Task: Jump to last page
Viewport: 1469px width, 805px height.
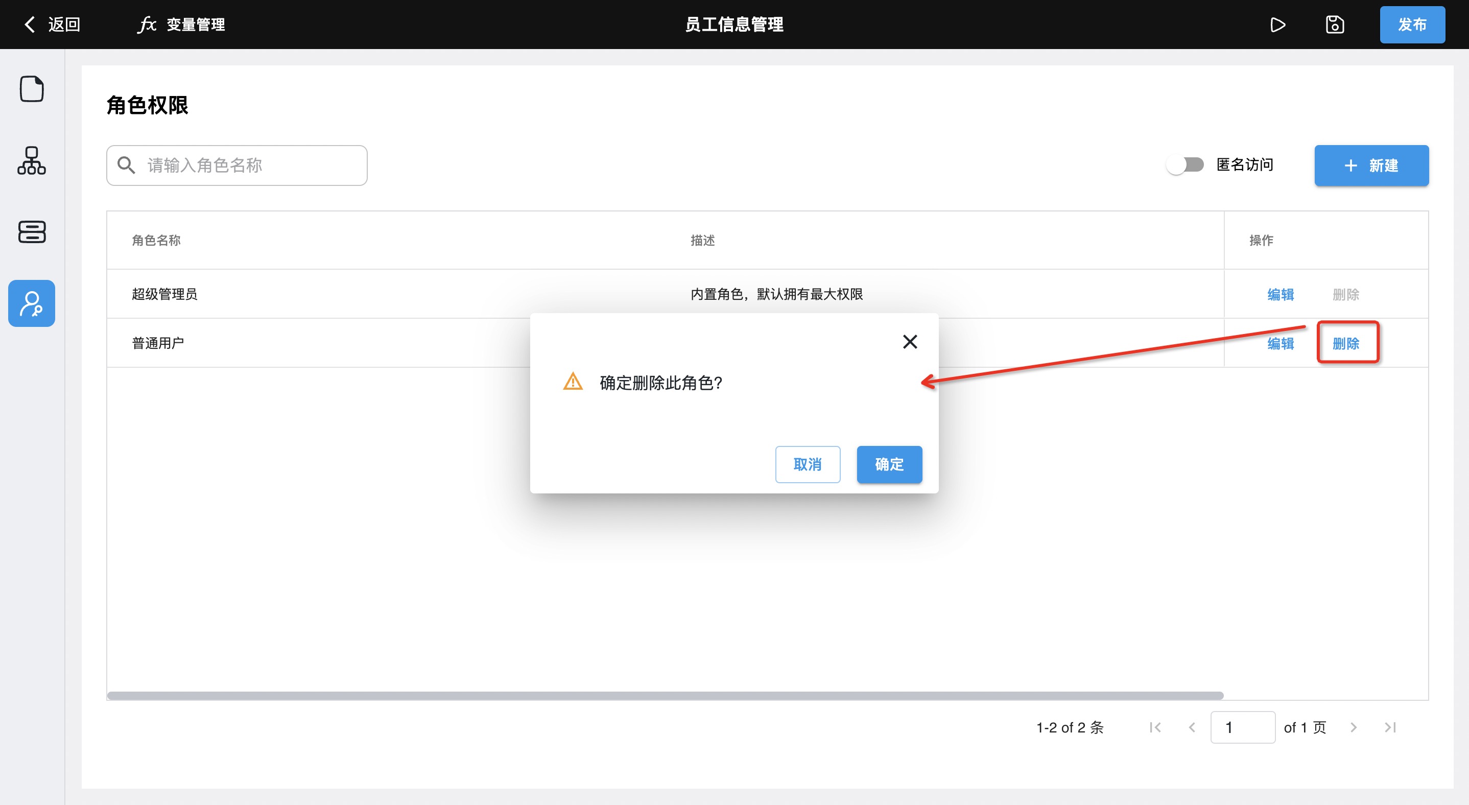Action: (x=1390, y=727)
